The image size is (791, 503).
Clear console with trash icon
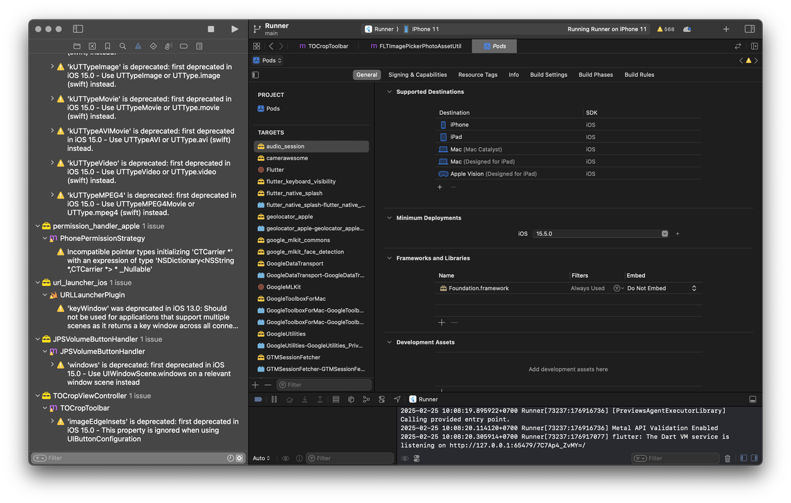coord(727,459)
